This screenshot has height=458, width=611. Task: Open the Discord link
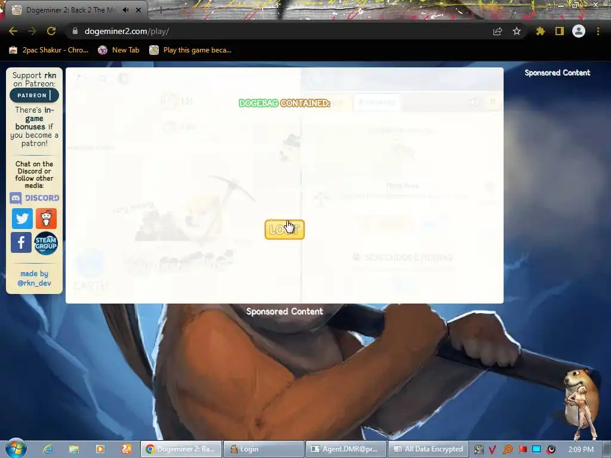coord(34,198)
